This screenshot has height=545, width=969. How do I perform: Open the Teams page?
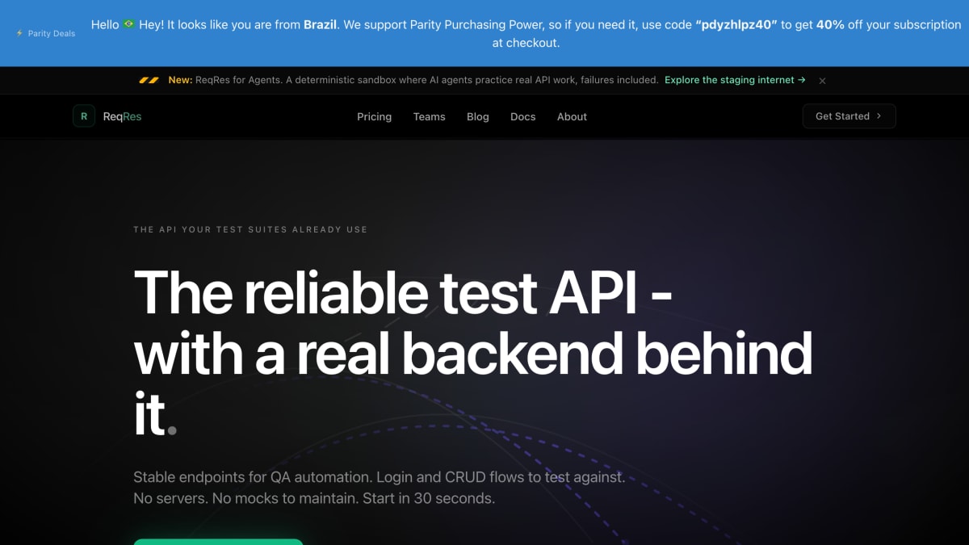[x=429, y=116]
